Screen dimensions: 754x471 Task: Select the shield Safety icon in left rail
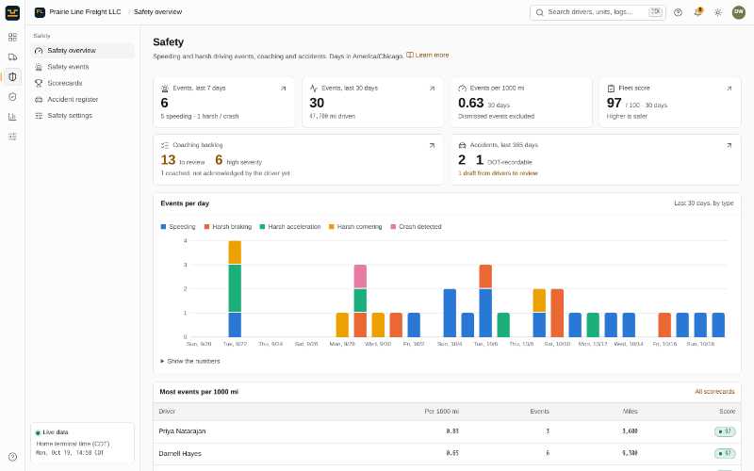pos(12,77)
